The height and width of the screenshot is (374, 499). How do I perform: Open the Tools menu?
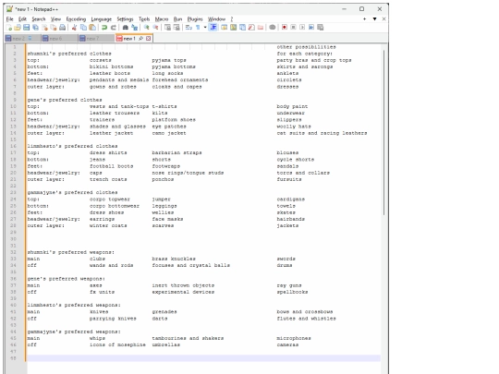pos(144,19)
